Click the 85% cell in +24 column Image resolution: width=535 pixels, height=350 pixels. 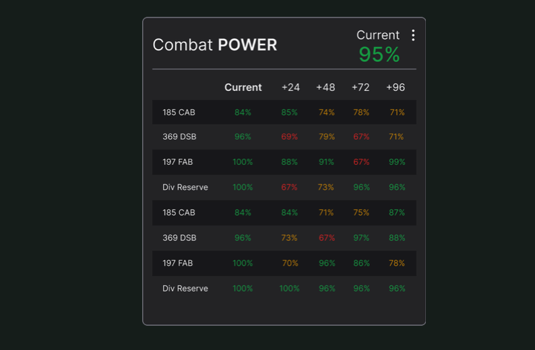(x=290, y=112)
